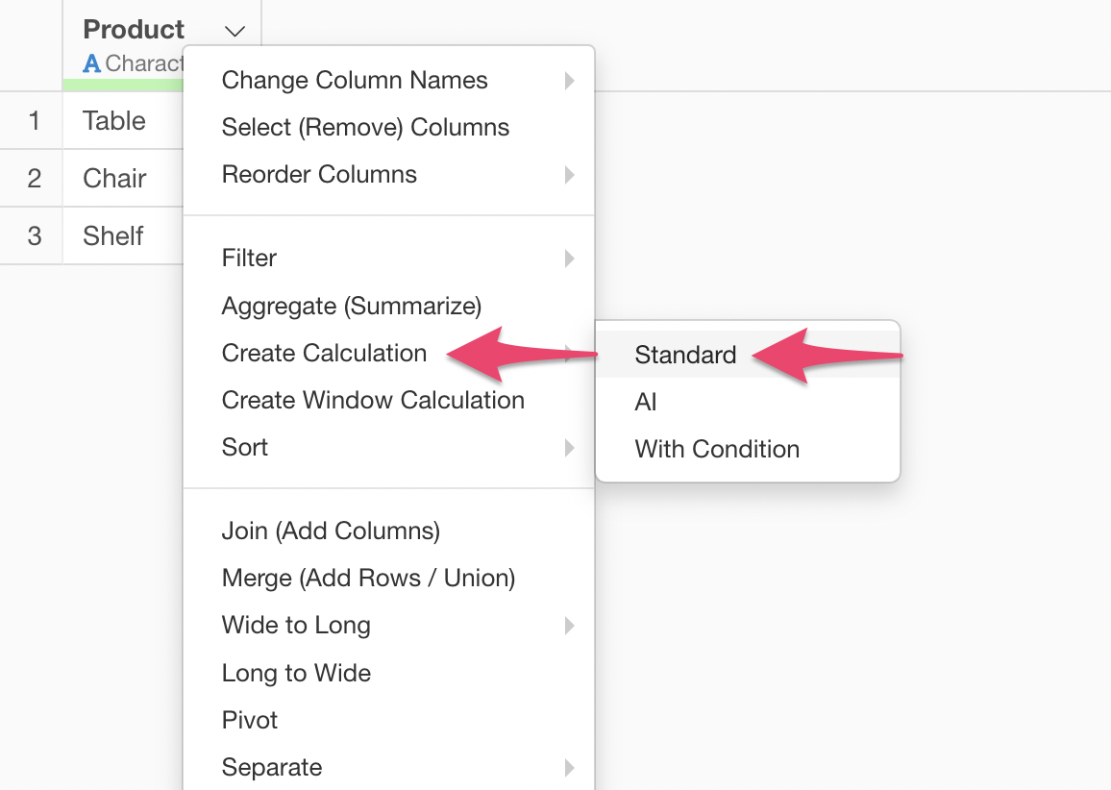
Task: Choose the With Condition option
Action: click(x=717, y=449)
